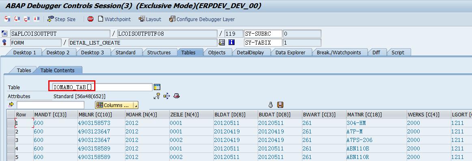
Task: Click the table display icon next to IOMAMO_TAB[]
Action: coord(157,87)
